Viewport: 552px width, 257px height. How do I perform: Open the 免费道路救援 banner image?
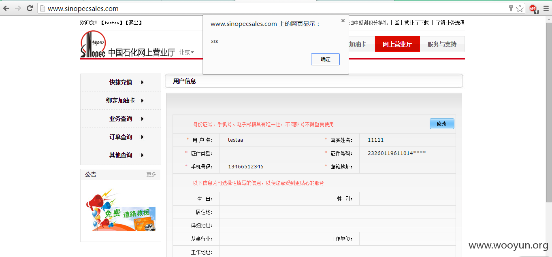tap(121, 210)
